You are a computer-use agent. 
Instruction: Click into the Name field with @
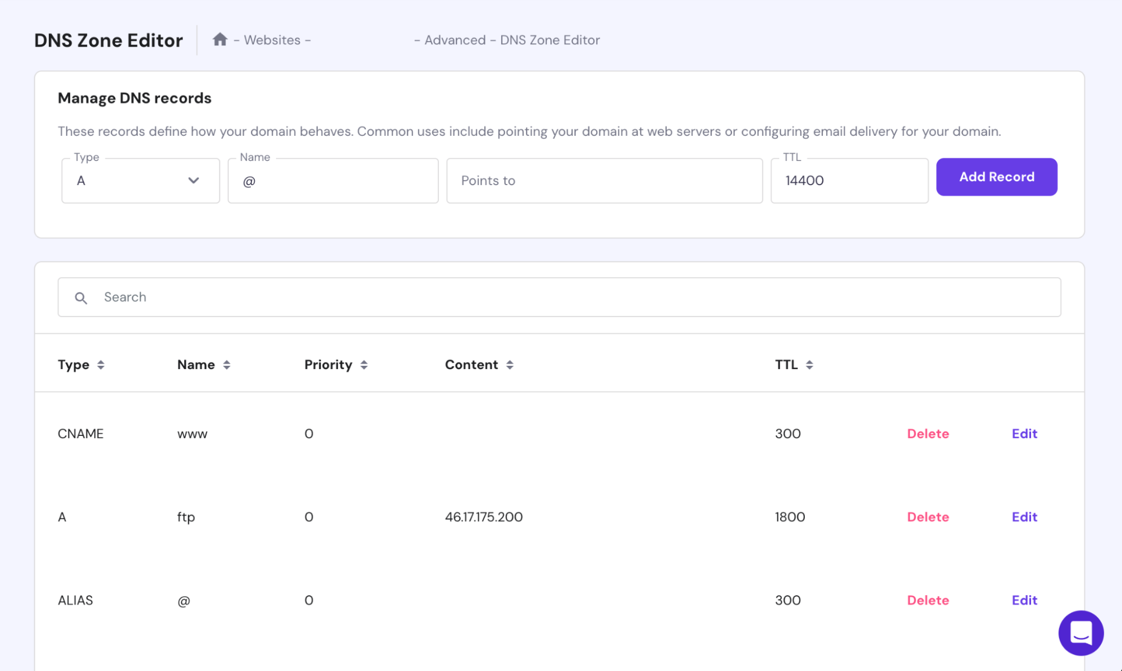point(333,181)
